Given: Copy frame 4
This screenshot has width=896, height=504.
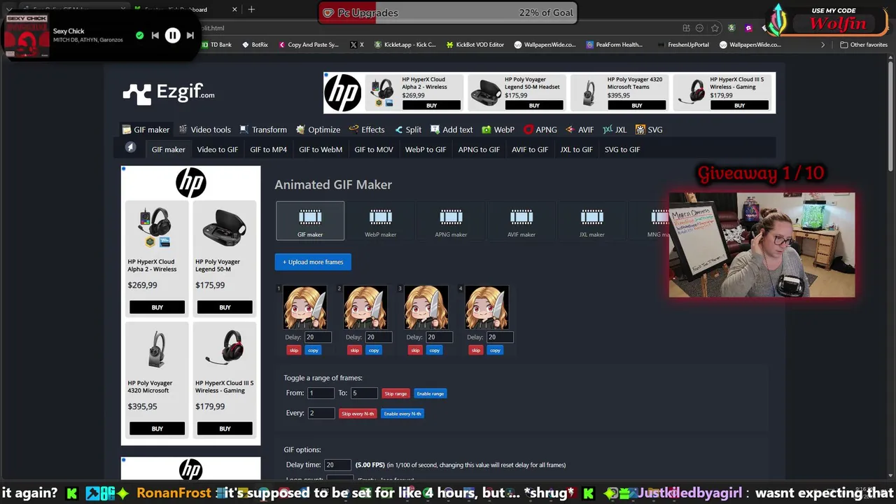Looking at the screenshot, I should click(x=496, y=350).
